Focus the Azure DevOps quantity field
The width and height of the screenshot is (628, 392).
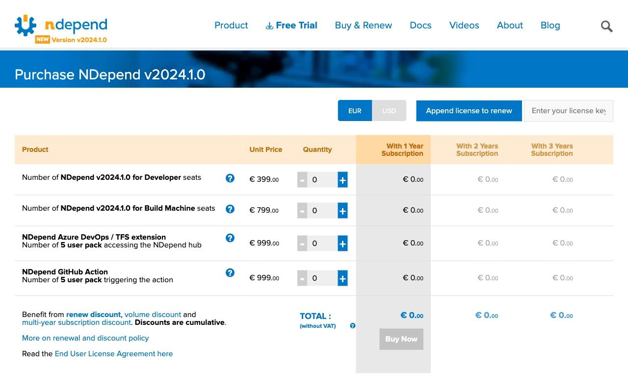322,244
